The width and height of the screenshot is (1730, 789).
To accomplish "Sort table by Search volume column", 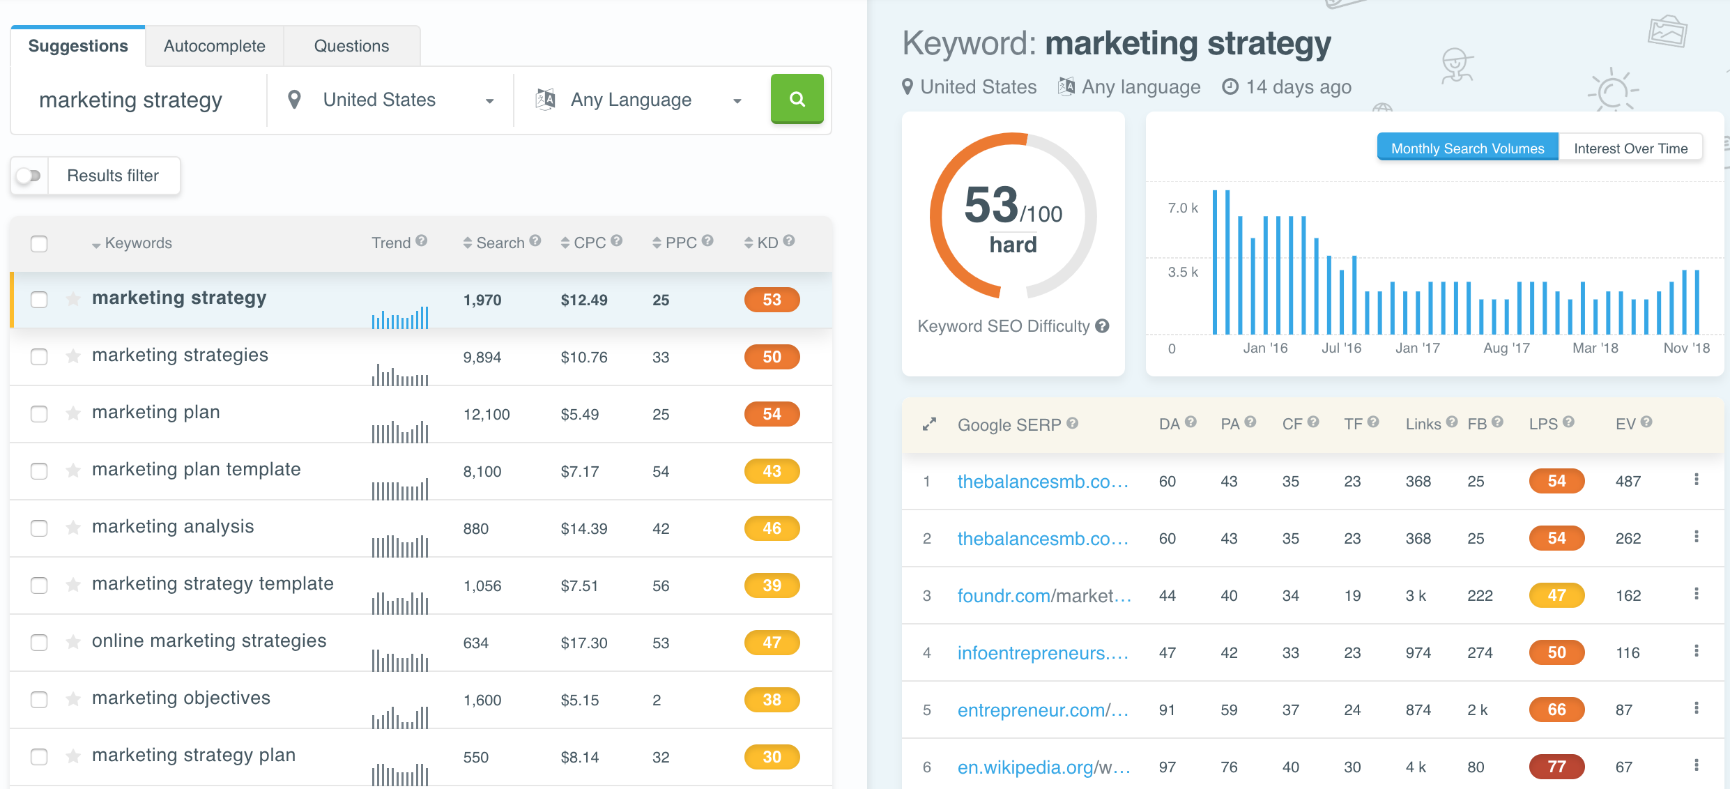I will 493,243.
